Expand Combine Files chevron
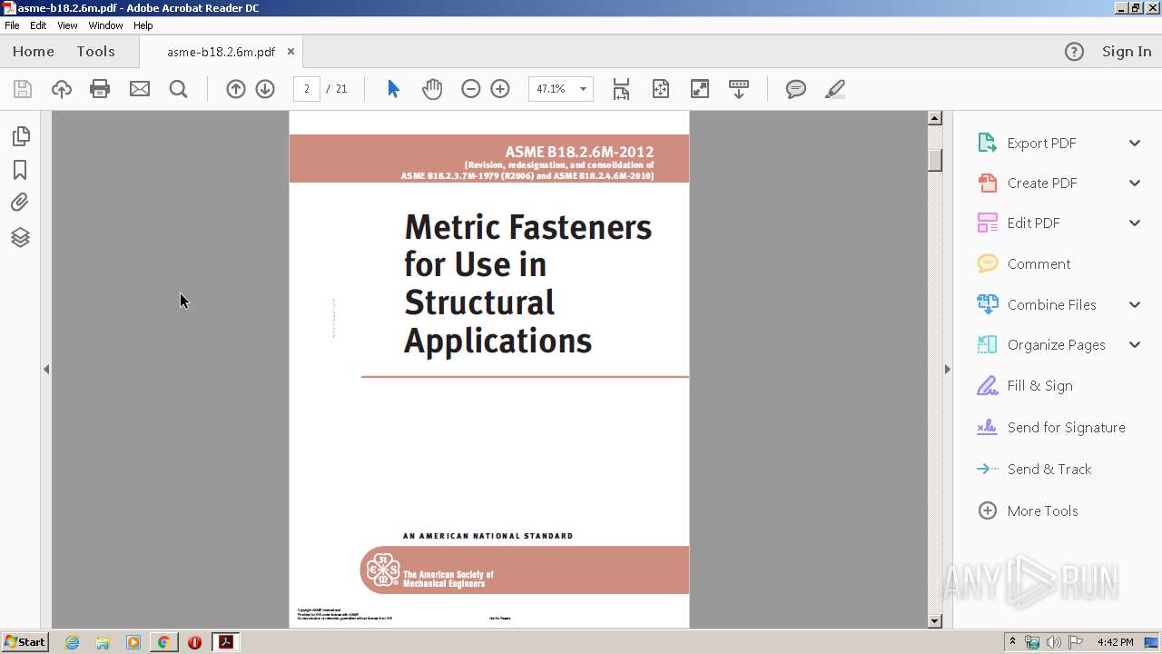Viewport: 1162px width, 654px height. pos(1135,304)
